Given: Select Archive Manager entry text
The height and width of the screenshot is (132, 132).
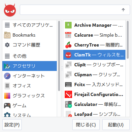Looking at the screenshot, I should click(x=98, y=25).
